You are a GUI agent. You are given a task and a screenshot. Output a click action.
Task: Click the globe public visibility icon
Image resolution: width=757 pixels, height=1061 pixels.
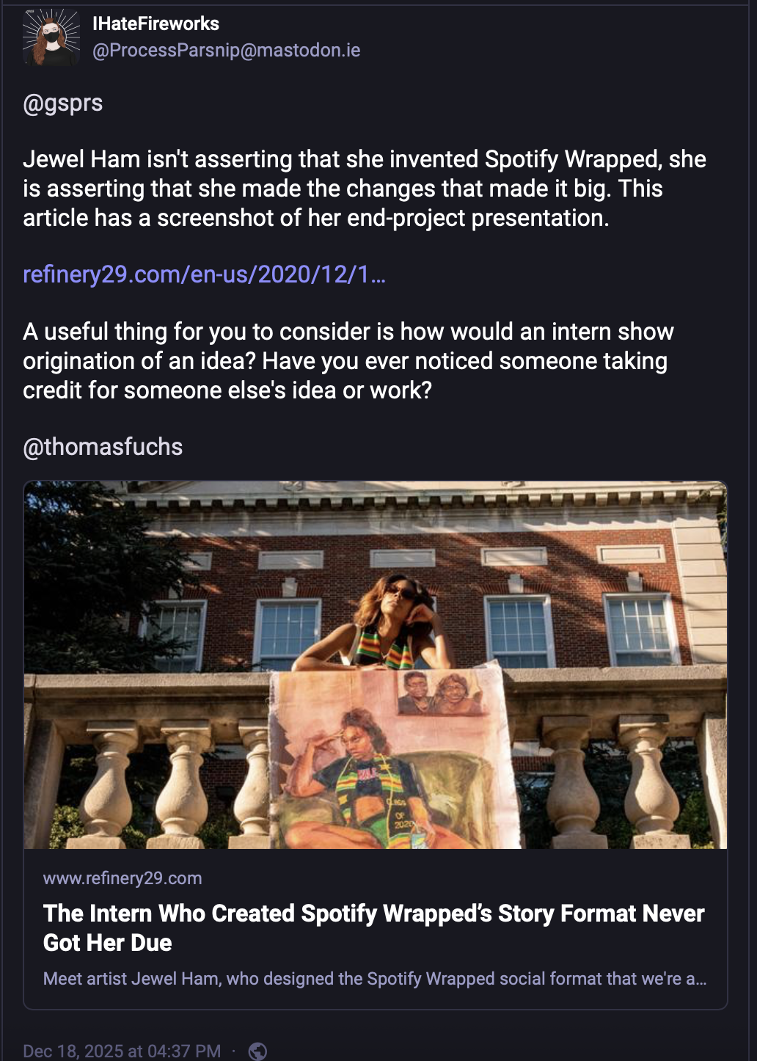point(257,1051)
